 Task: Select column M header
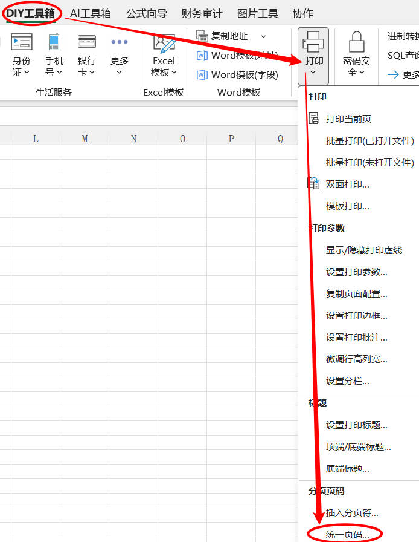pos(85,139)
